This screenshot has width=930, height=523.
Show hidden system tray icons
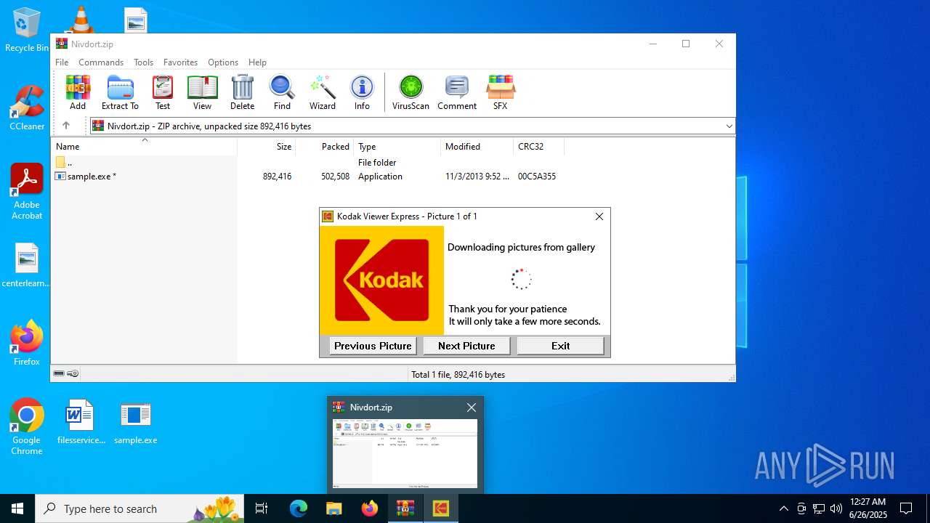tap(783, 508)
